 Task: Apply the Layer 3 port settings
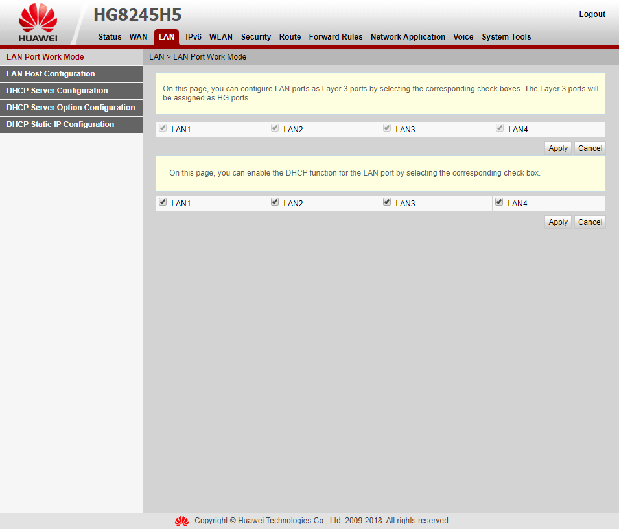557,148
